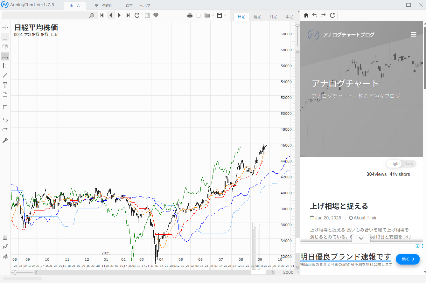Toggle the rectangular selection tool
This screenshot has height=283, width=426.
tap(5, 37)
